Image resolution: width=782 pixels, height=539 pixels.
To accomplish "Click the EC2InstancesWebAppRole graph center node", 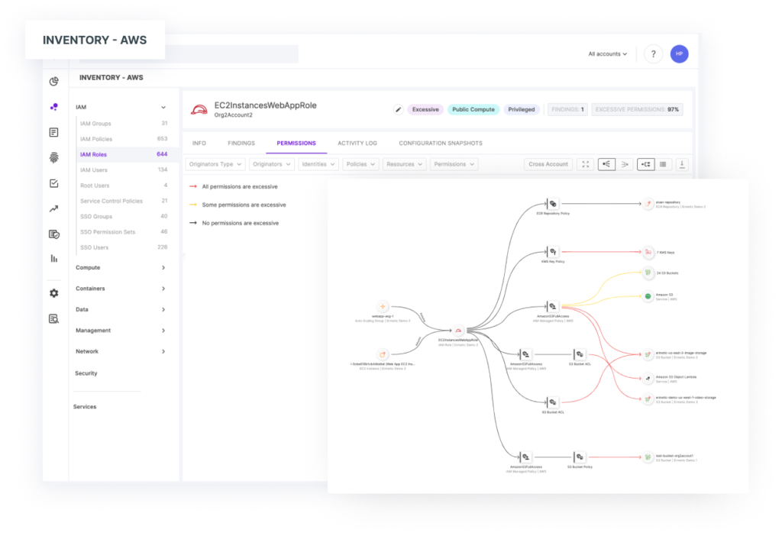I will click(458, 330).
